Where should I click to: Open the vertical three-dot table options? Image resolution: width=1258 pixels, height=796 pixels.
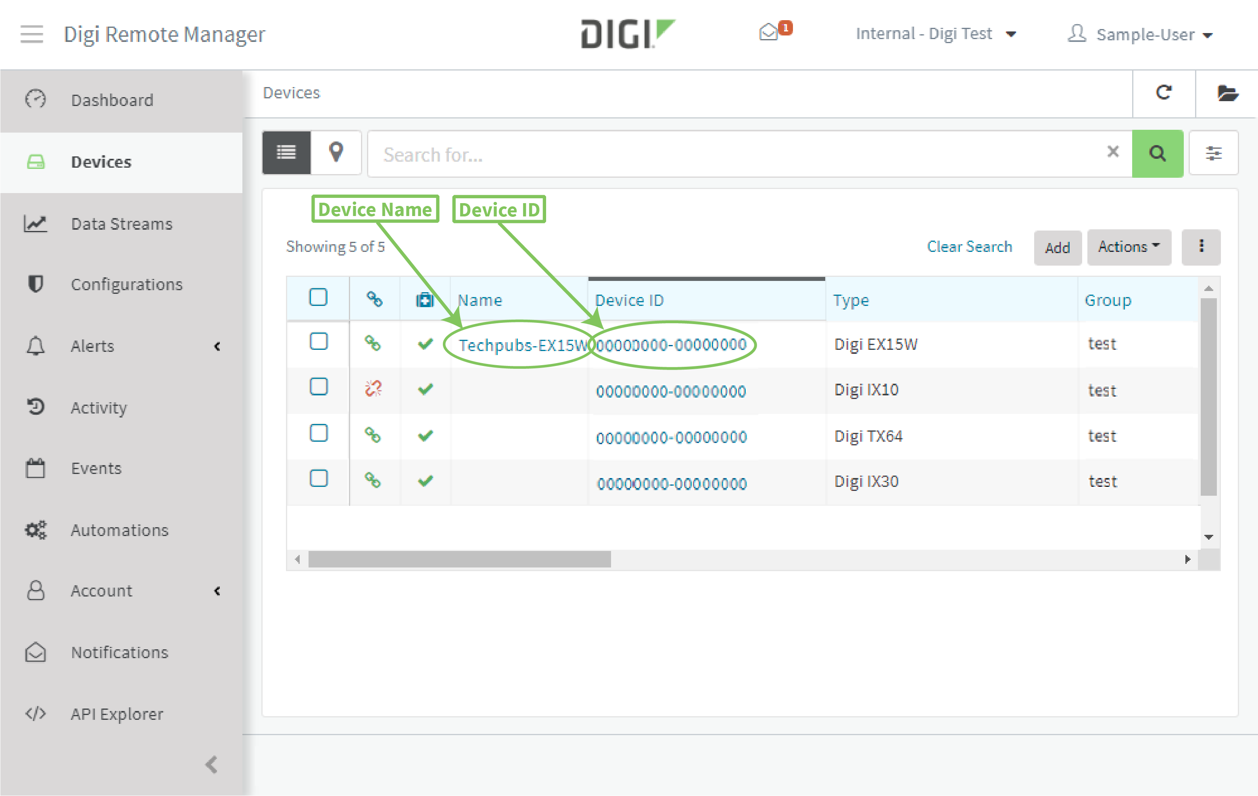(x=1201, y=246)
